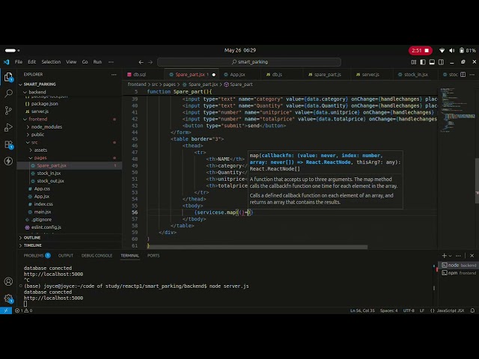Click Spaces: 4 indentation setting
The height and width of the screenshot is (359, 479).
pyautogui.click(x=388, y=310)
